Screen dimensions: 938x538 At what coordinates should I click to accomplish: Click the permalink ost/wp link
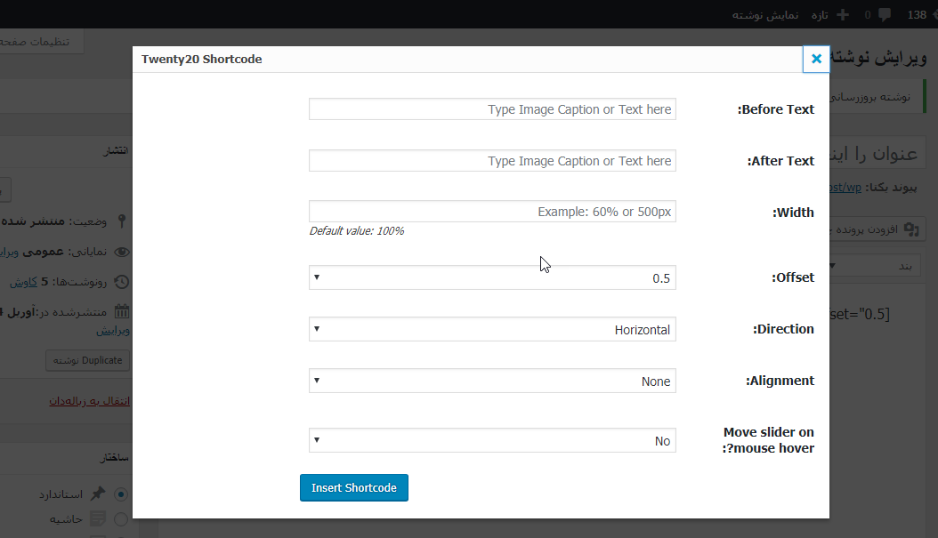(845, 187)
